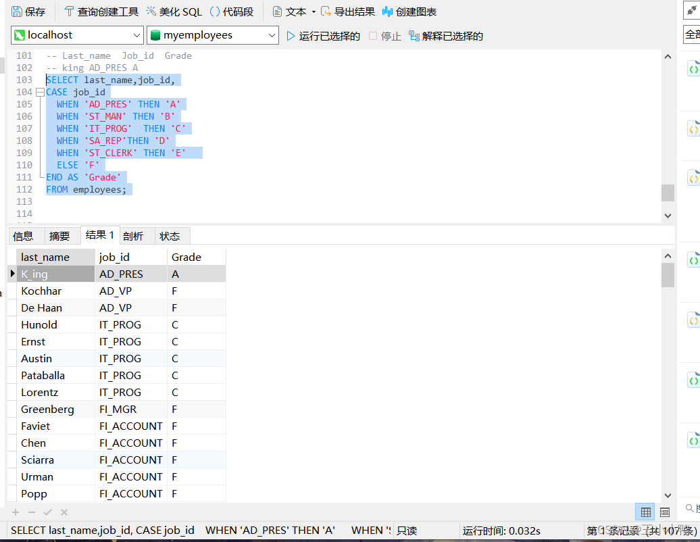Click the Ernst last name cell
The height and width of the screenshot is (542, 700).
(56, 342)
